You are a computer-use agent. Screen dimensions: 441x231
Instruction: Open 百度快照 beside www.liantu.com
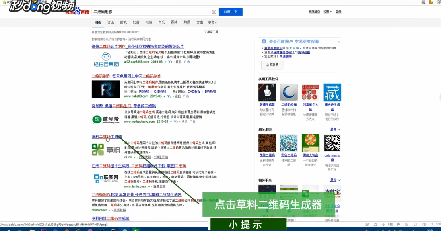click(x=159, y=186)
